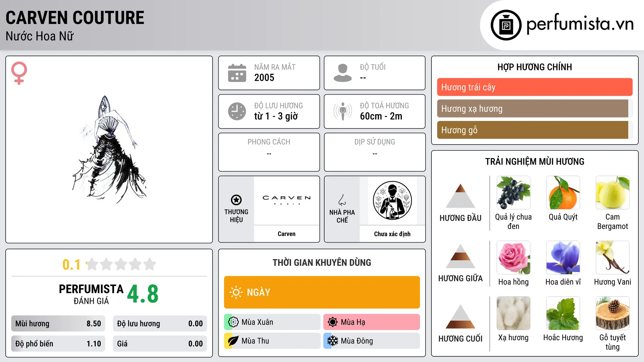Screen dimensions: 644x362
Task: Click the Phong cách label
Action: [269, 142]
